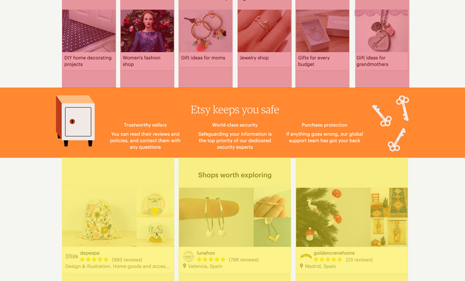The width and height of the screenshot is (465, 281).
Task: Click the location pin beside Madrid, Spain
Action: [x=302, y=266]
